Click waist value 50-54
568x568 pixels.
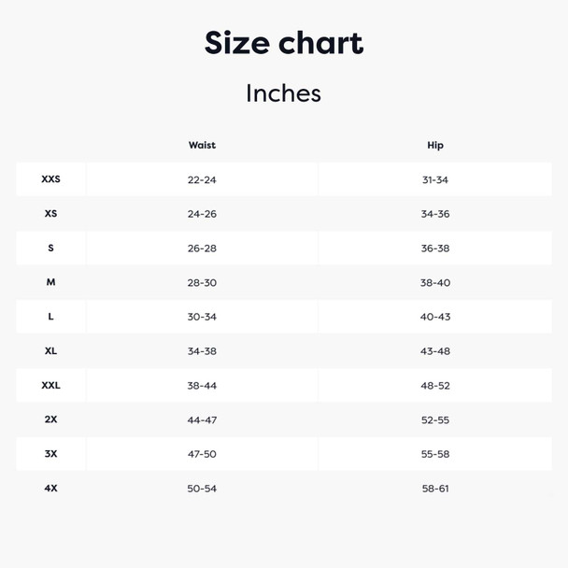pyautogui.click(x=202, y=489)
